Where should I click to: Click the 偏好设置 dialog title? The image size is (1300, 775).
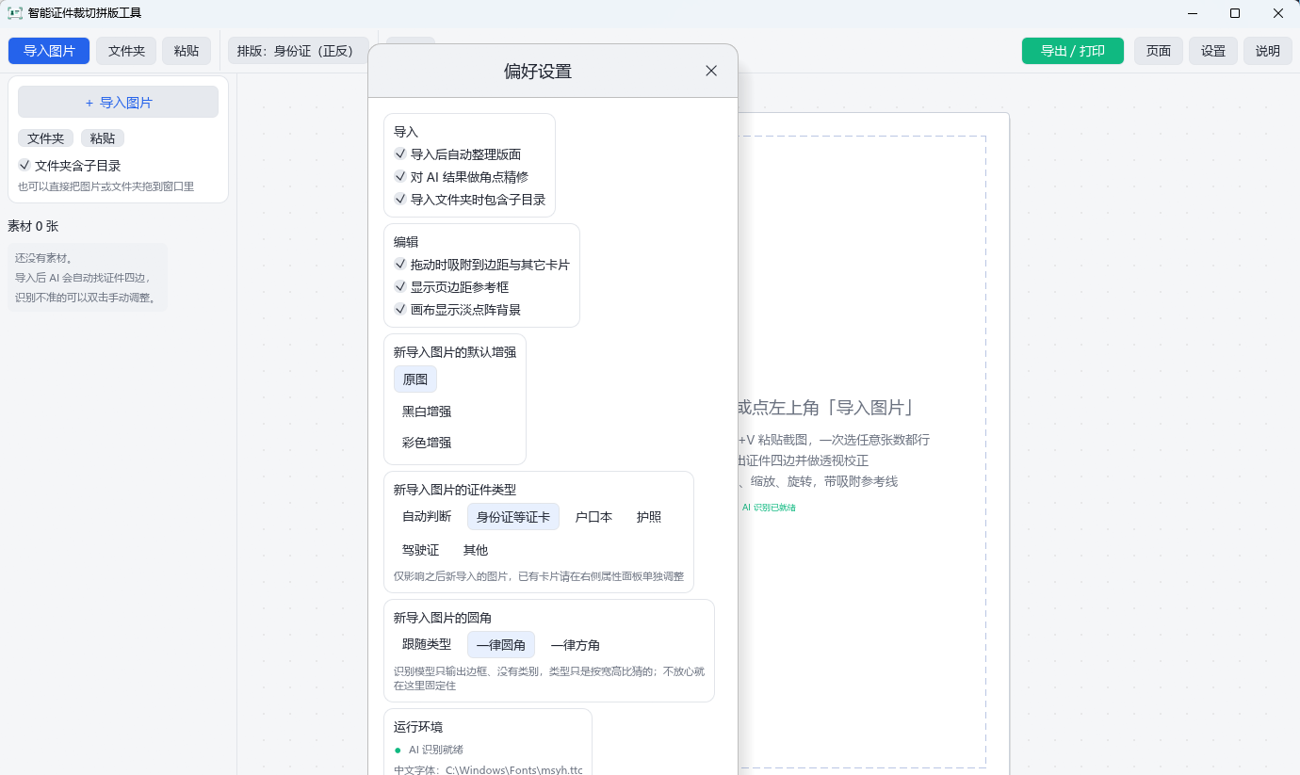[x=538, y=72]
